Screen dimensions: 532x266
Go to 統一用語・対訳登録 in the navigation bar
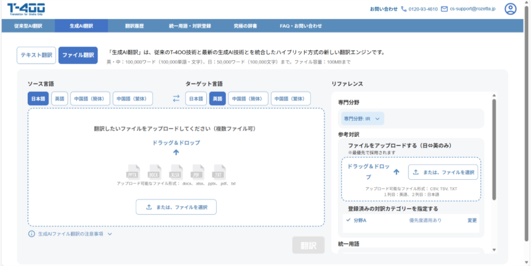[190, 26]
